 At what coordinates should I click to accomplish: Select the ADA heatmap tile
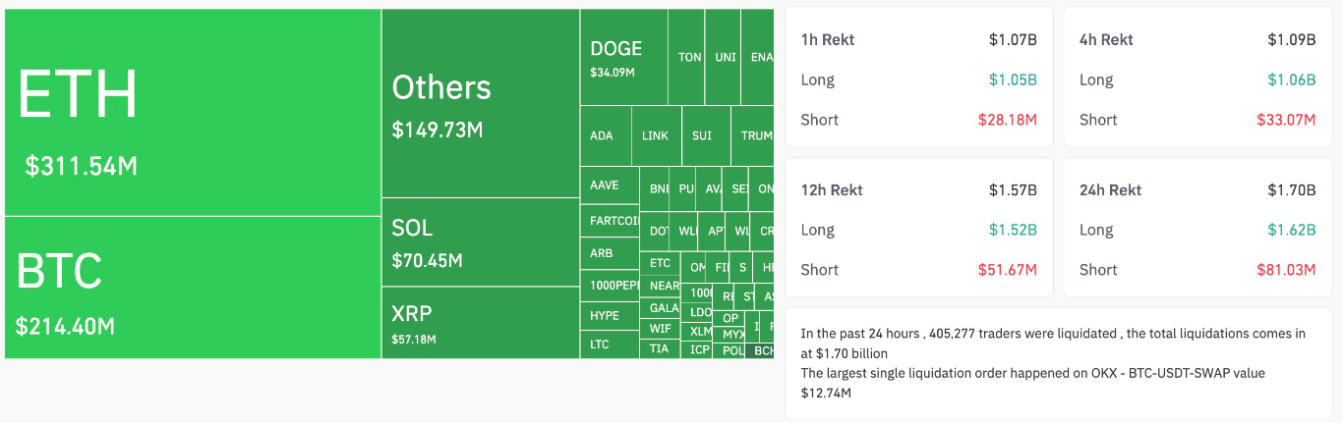[602, 135]
